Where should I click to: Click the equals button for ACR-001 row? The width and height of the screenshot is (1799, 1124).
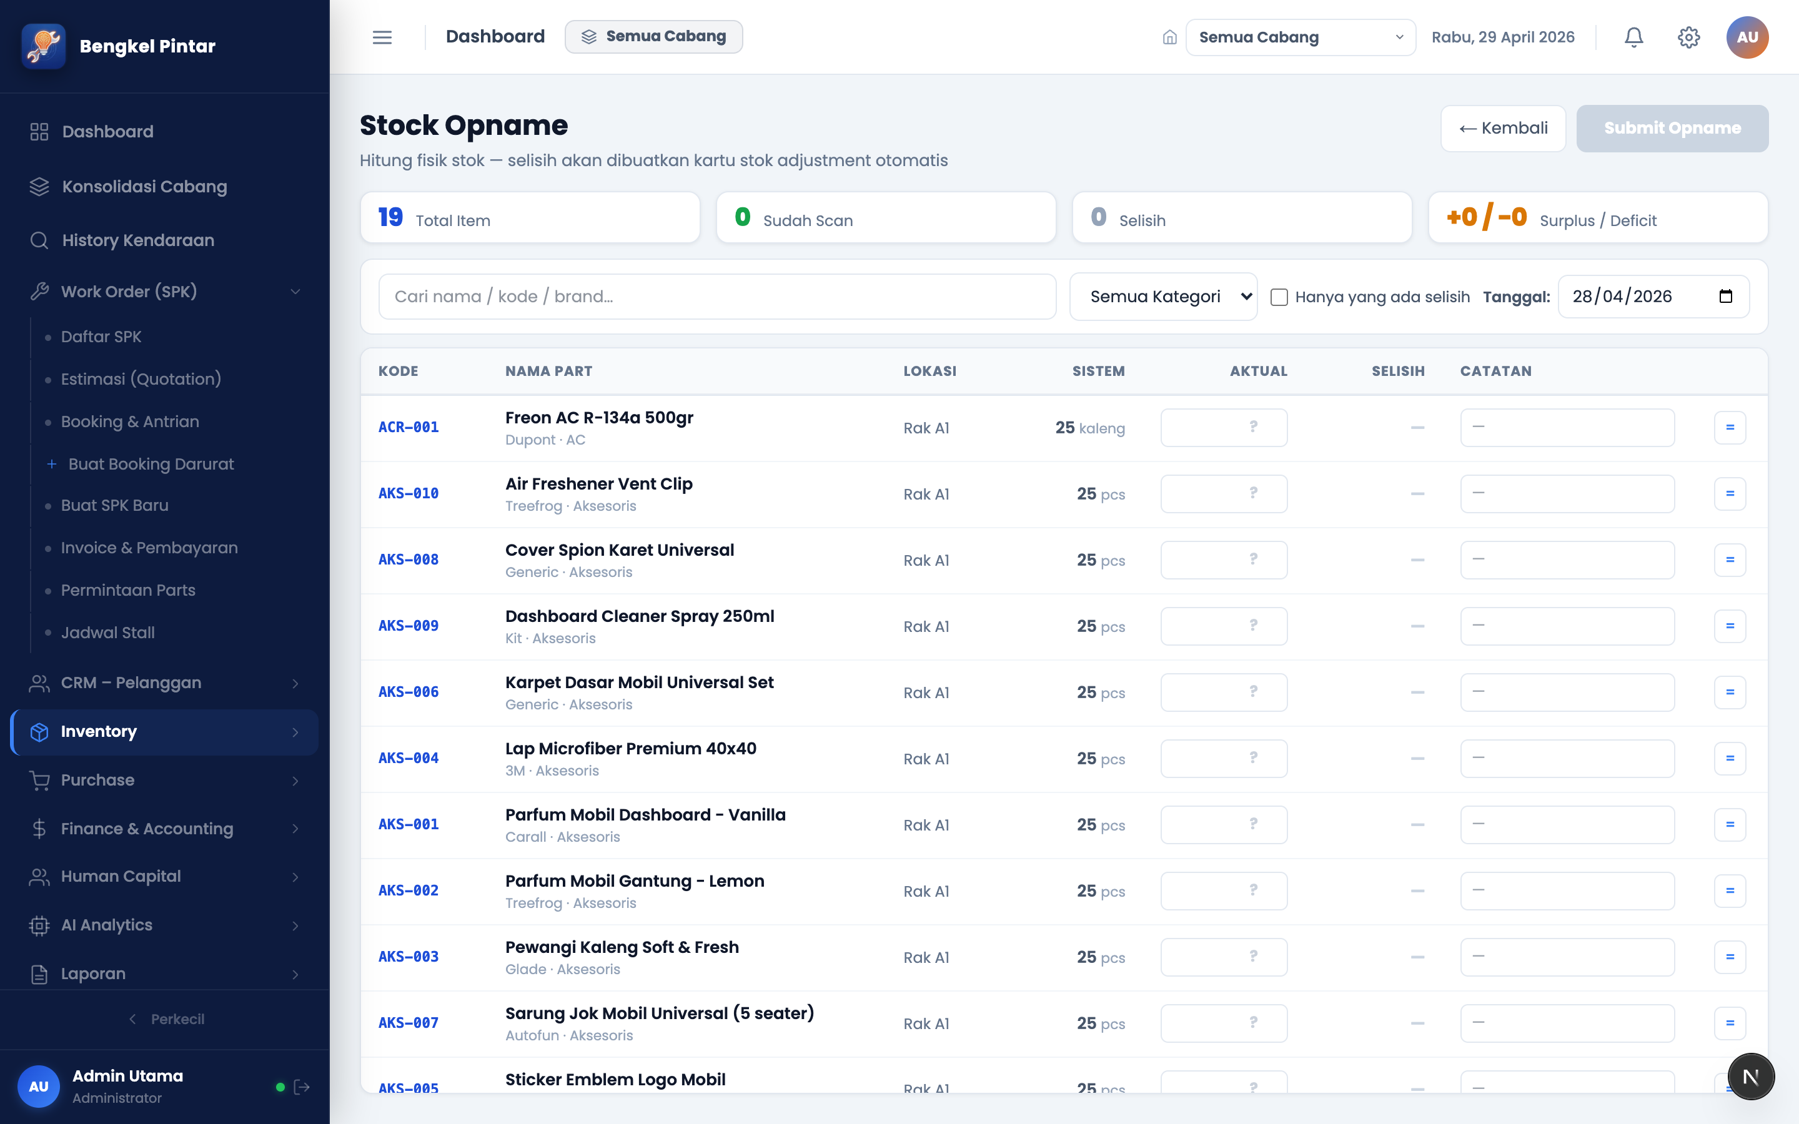click(x=1730, y=428)
